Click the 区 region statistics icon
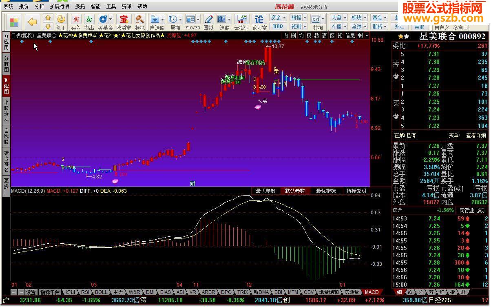 coord(332,36)
